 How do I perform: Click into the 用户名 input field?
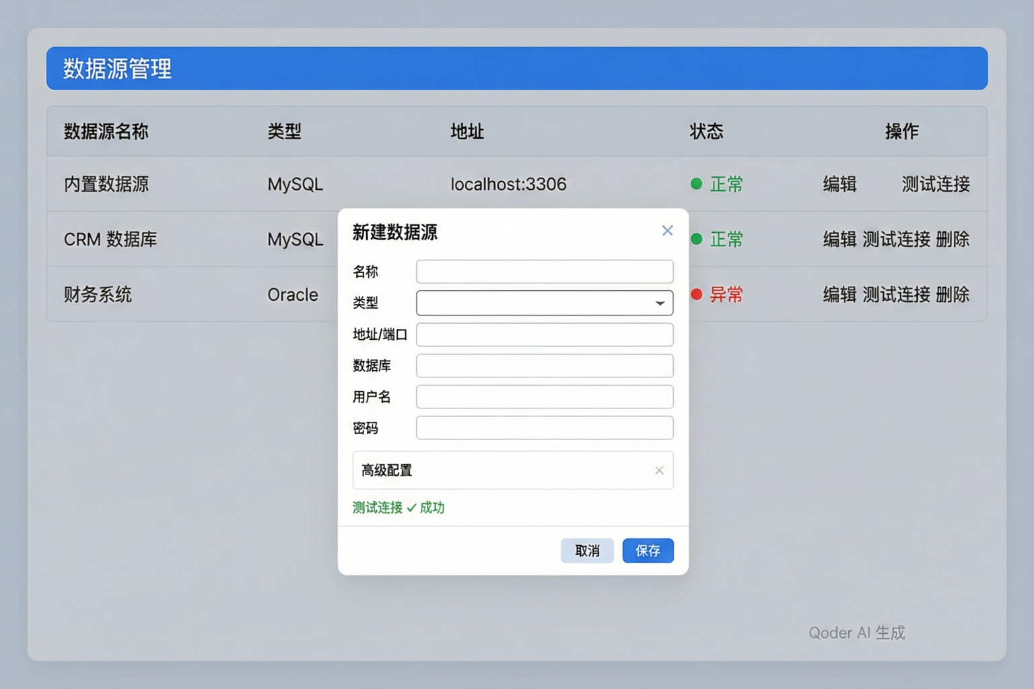(x=545, y=397)
